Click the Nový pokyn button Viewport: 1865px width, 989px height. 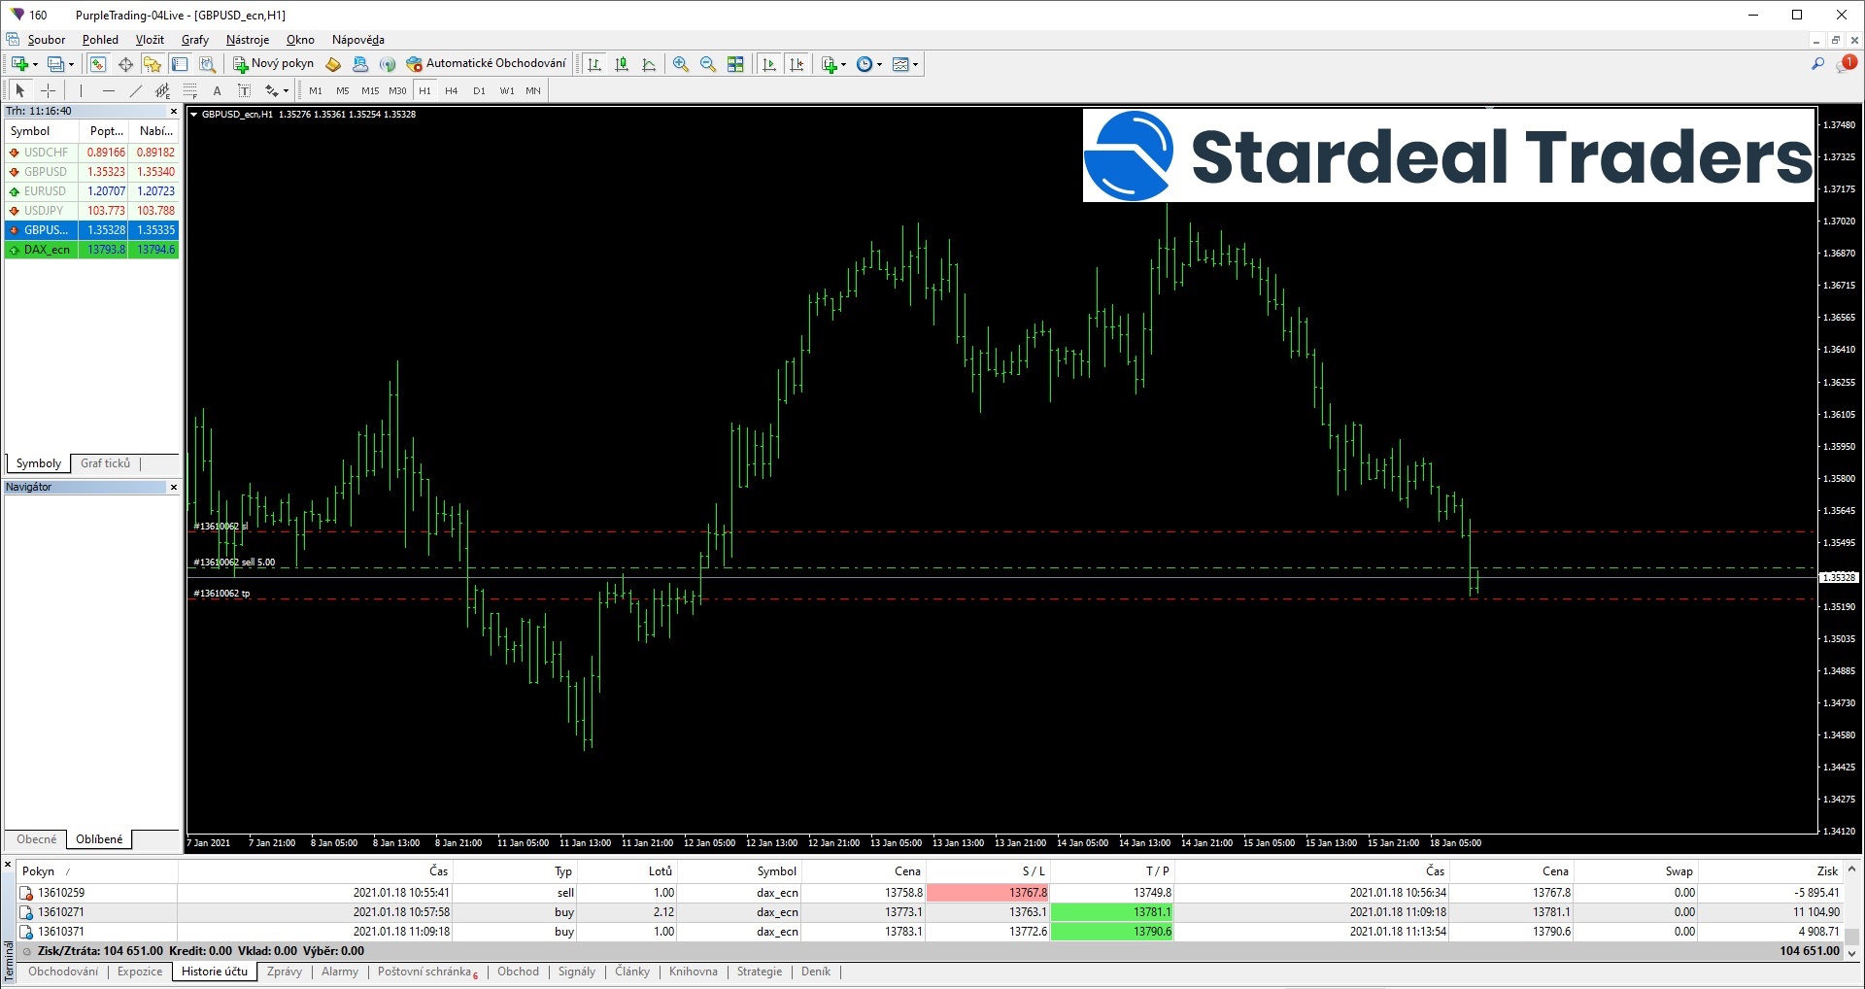click(x=273, y=63)
